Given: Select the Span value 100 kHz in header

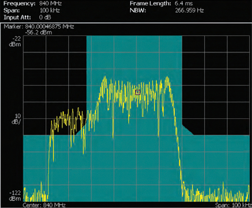Looking at the screenshot, I should point(50,11).
